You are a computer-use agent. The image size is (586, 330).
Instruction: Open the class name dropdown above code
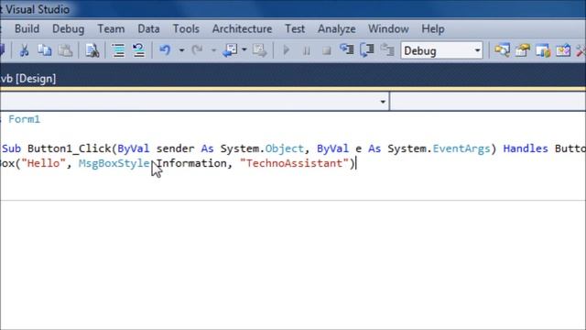194,102
